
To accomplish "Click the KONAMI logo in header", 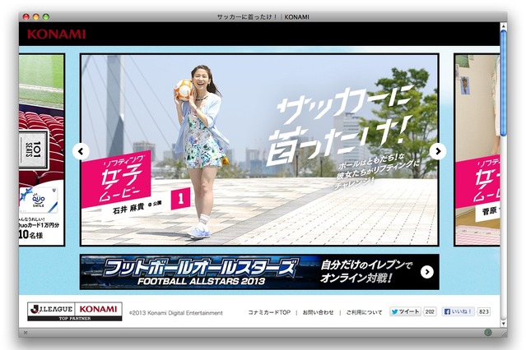I will 56,34.
